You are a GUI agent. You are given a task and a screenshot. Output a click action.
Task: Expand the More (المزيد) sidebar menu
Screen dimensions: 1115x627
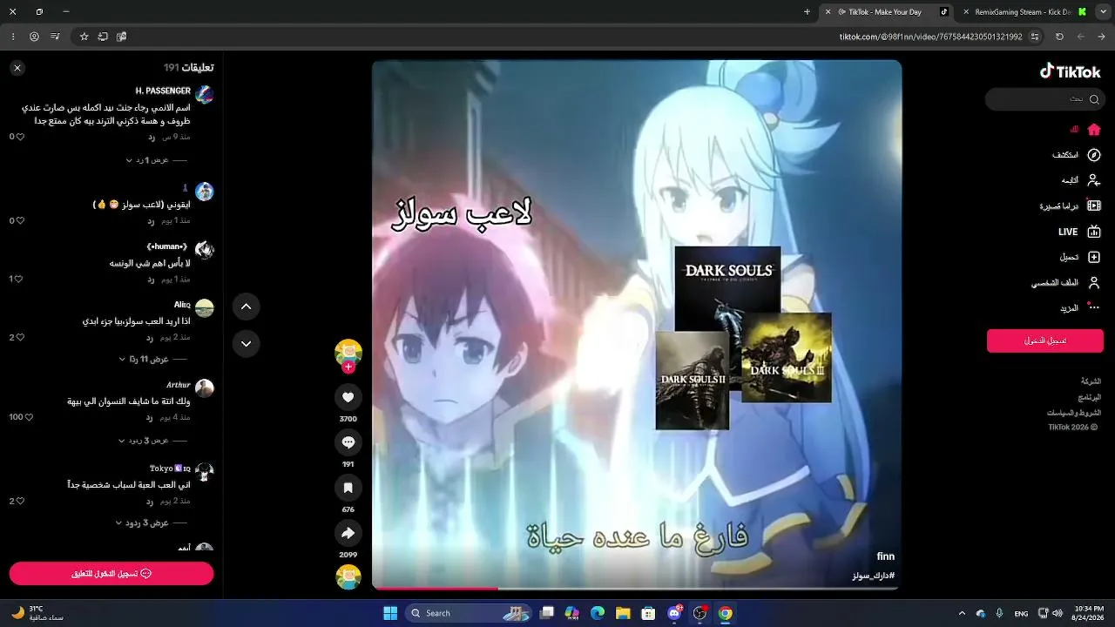point(1080,308)
